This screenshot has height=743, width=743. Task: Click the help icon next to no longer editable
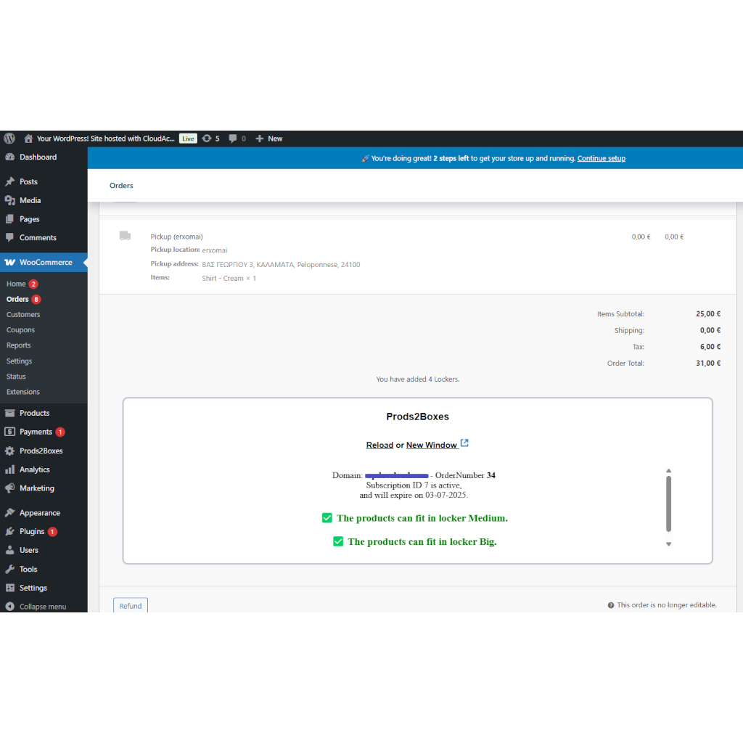point(611,605)
